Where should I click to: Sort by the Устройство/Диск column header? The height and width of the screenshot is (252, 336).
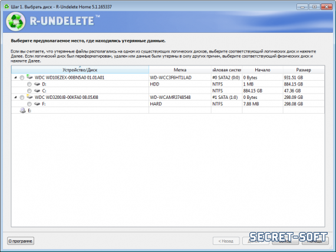click(x=80, y=70)
